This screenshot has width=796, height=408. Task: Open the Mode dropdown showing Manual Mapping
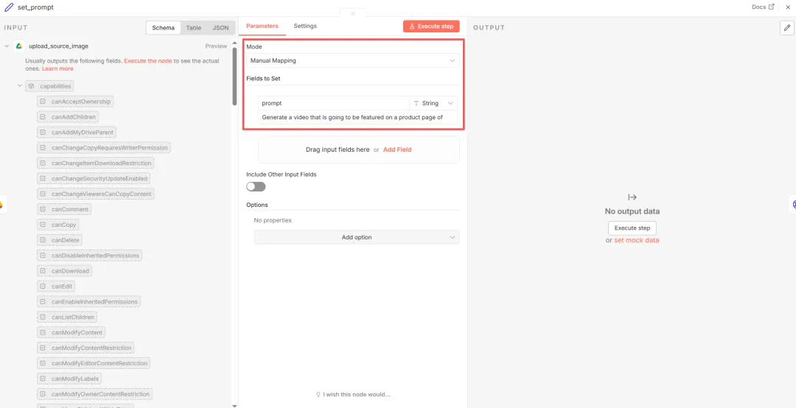353,60
